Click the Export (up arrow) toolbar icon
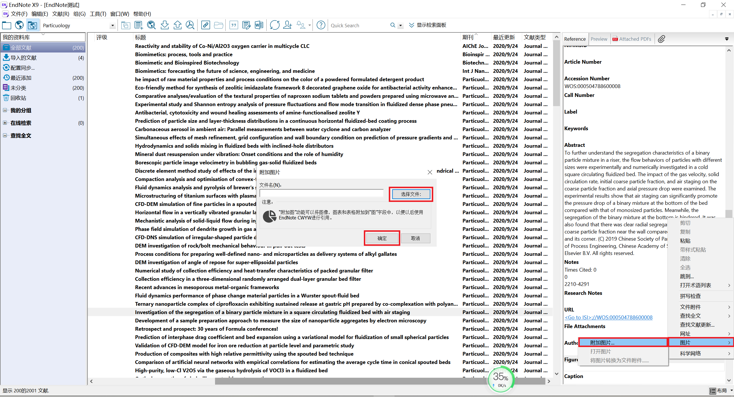This screenshot has width=734, height=413. 177,25
